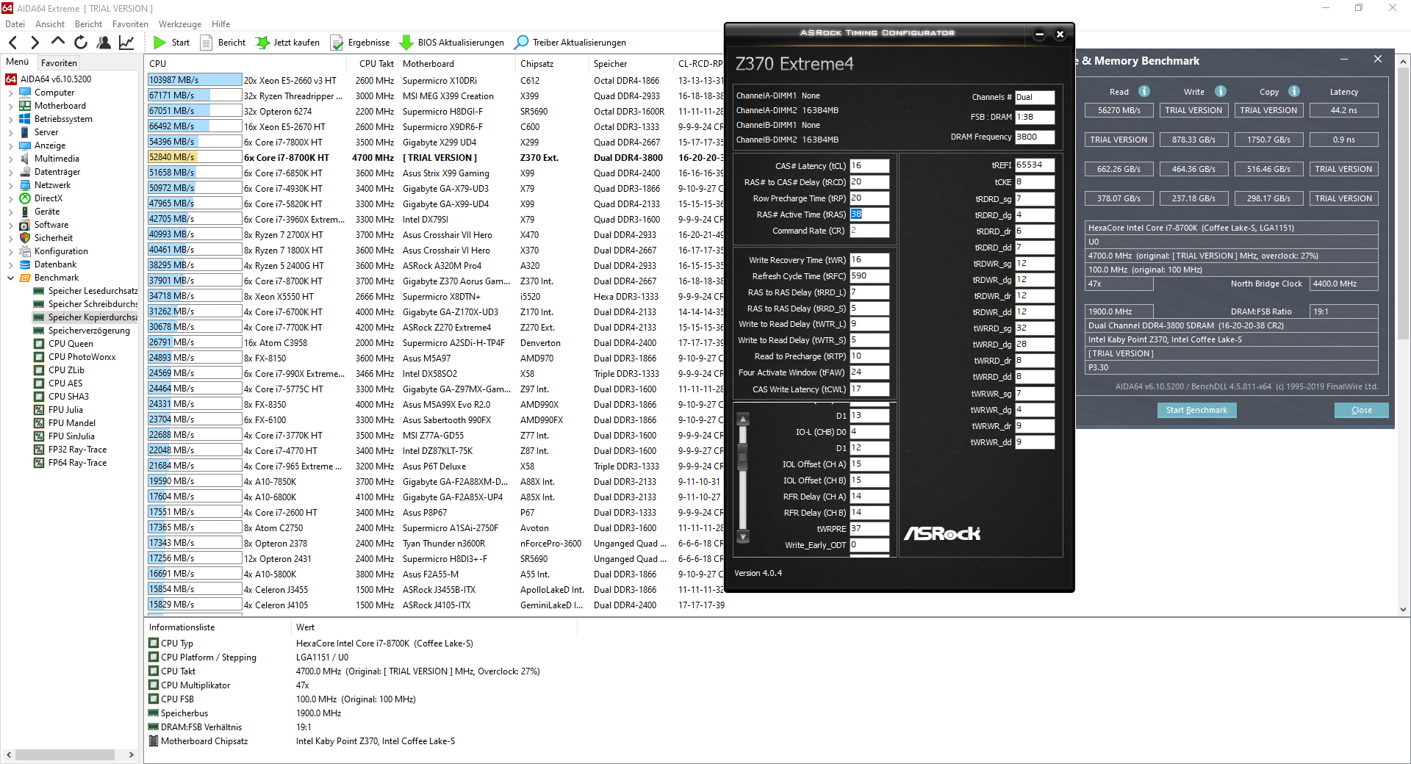Viewport: 1411px width, 764px height.
Task: Open the Werkzeuge menu
Action: (x=180, y=24)
